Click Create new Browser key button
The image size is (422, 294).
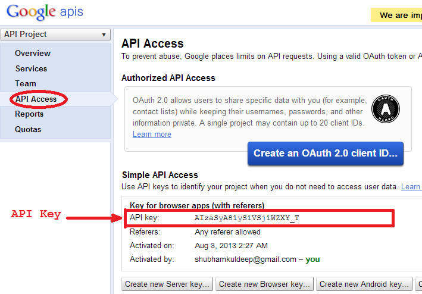click(x=264, y=284)
